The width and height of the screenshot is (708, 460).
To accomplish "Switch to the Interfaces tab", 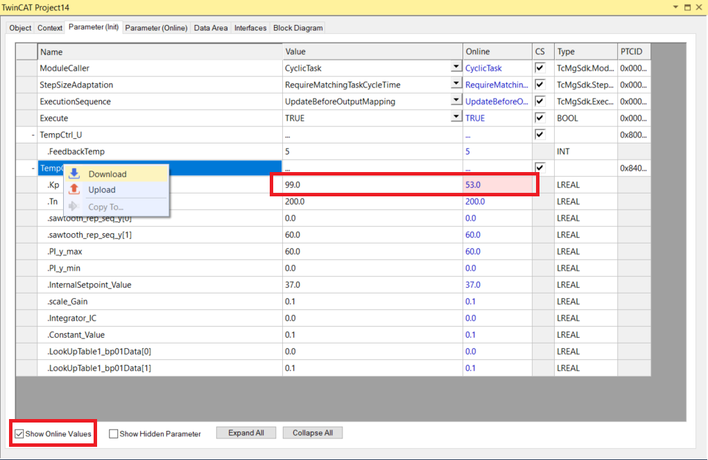I will (x=250, y=28).
